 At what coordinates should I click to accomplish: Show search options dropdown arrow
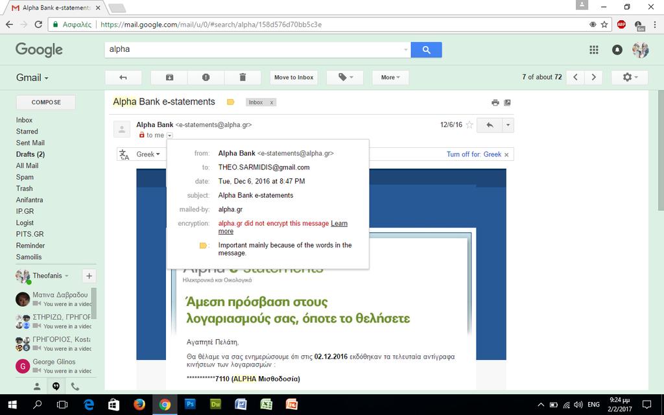point(405,50)
